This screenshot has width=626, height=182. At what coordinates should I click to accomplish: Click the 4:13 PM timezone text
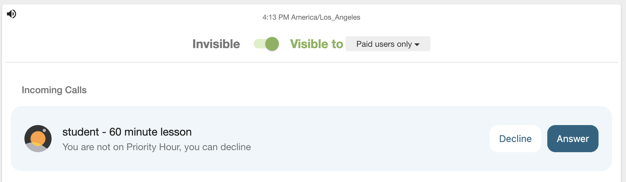pos(311,17)
